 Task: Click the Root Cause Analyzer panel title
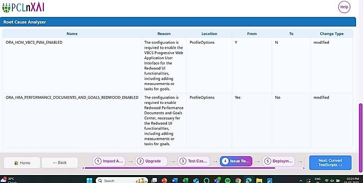24,22
